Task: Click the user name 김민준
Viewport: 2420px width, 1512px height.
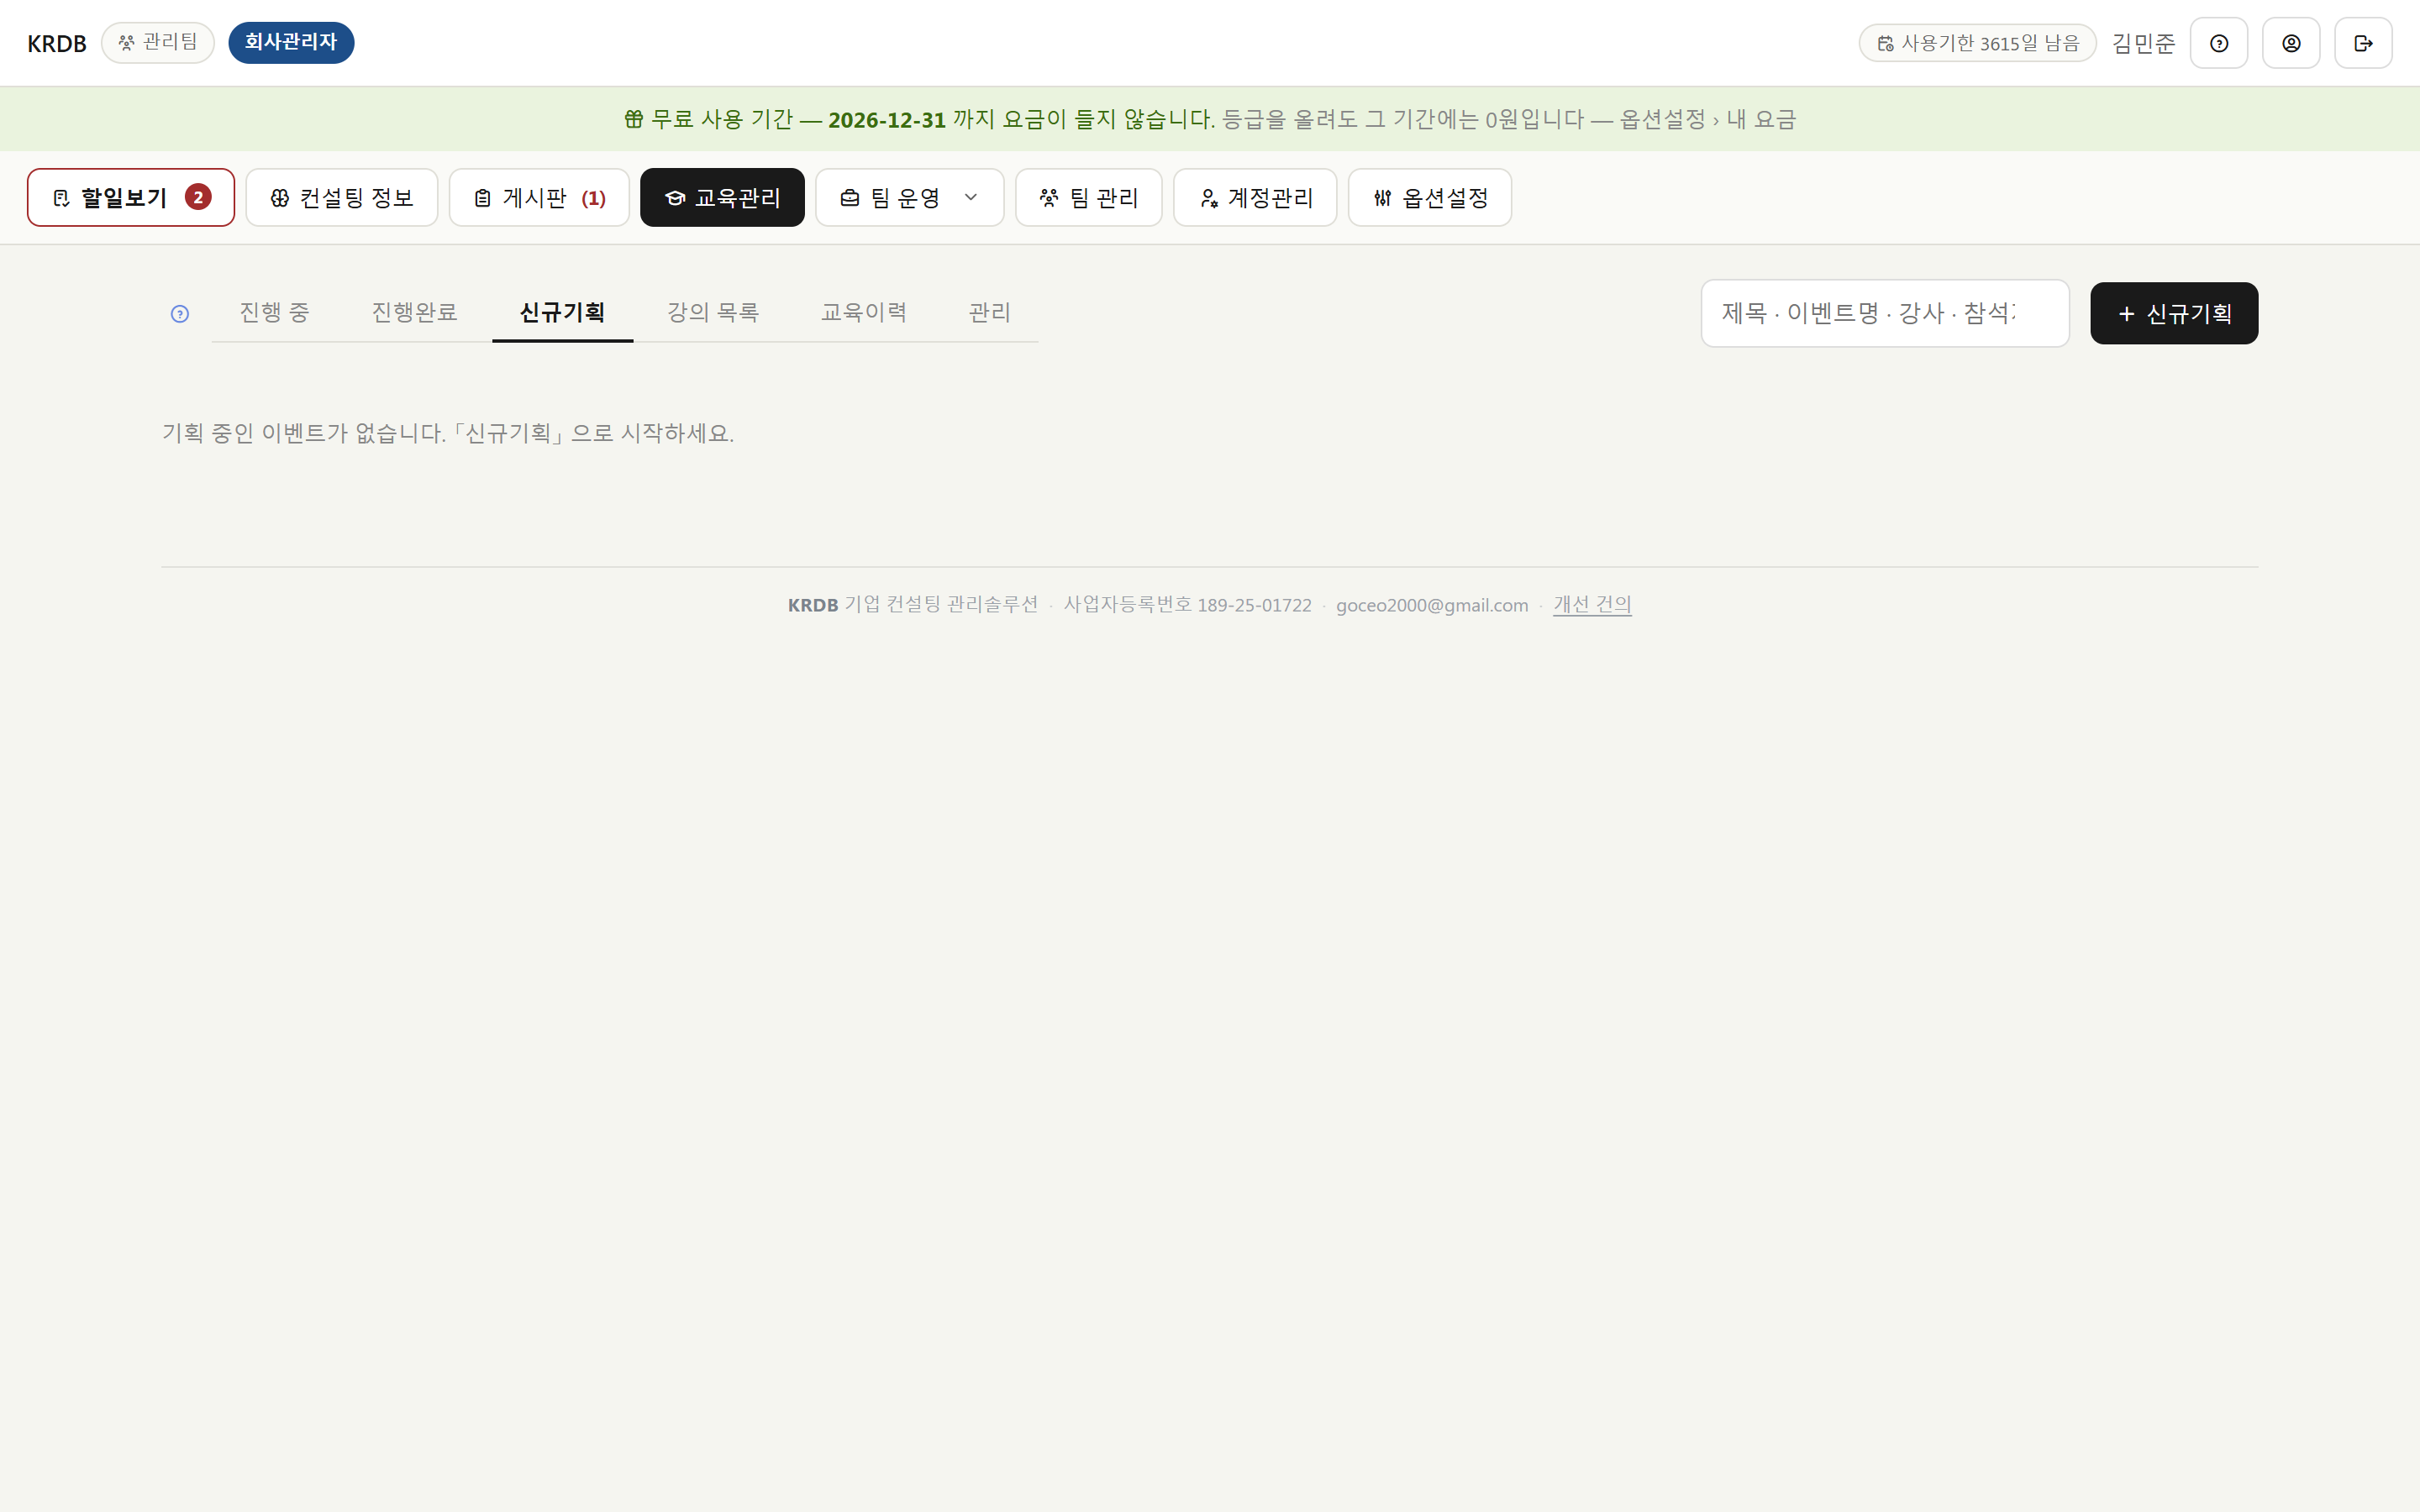Action: [2143, 43]
